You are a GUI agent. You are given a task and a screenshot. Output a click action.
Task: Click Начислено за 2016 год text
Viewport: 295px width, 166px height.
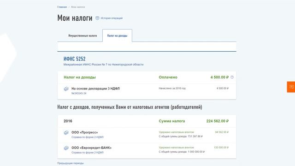(x=172, y=88)
